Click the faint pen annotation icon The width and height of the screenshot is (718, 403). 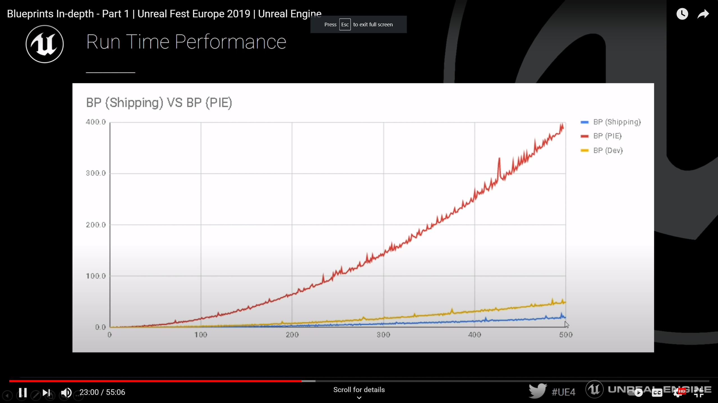pos(36,395)
